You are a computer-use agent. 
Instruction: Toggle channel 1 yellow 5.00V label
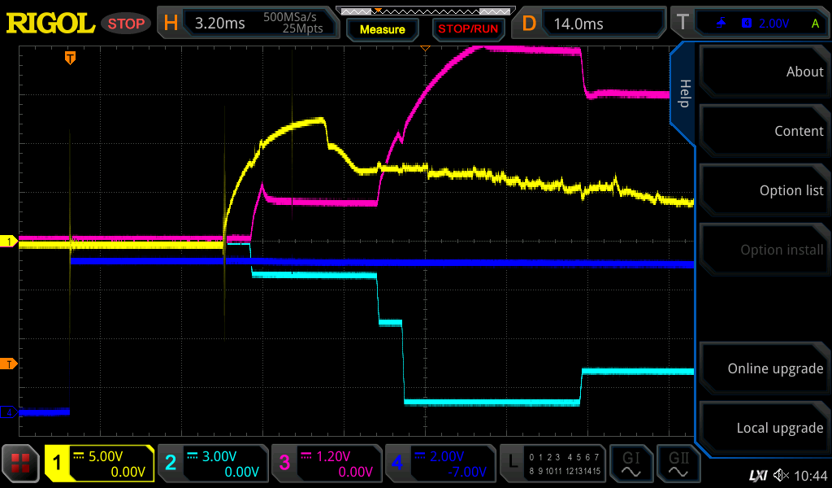(99, 464)
